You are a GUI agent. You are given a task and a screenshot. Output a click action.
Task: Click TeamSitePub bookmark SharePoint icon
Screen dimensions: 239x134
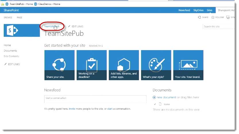pos(7,4)
